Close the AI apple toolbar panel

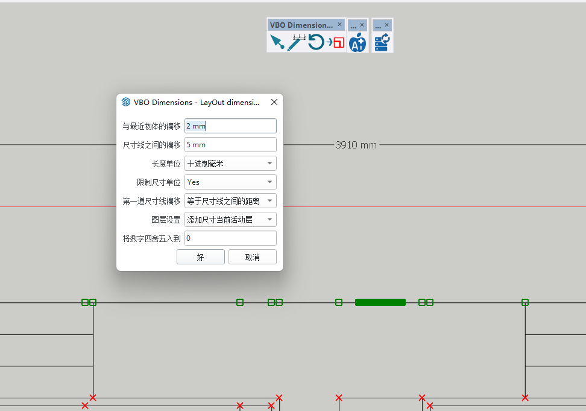point(362,25)
